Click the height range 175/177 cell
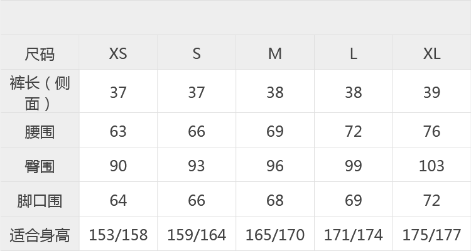Screen dimensions: 471x251 tap(432, 233)
